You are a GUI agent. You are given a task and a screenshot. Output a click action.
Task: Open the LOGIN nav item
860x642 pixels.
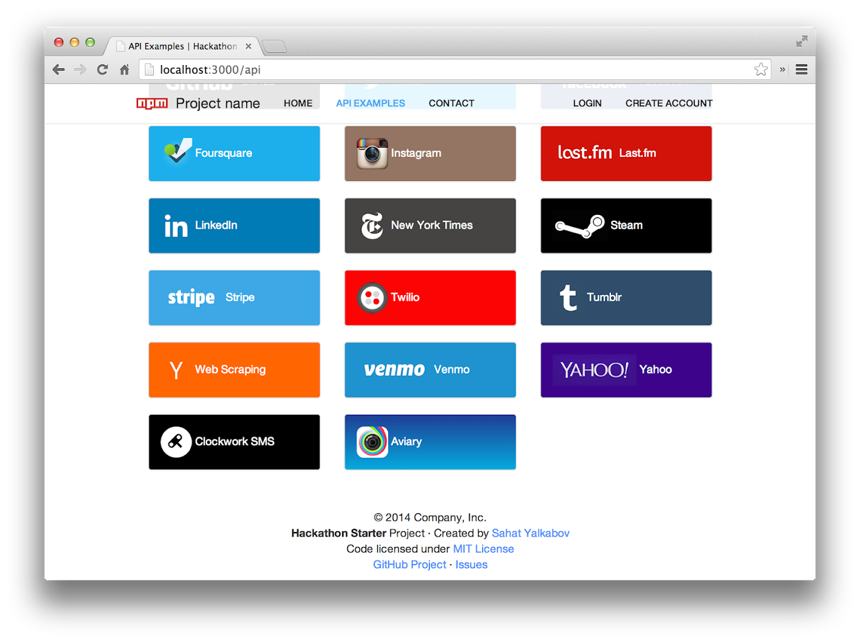(587, 104)
